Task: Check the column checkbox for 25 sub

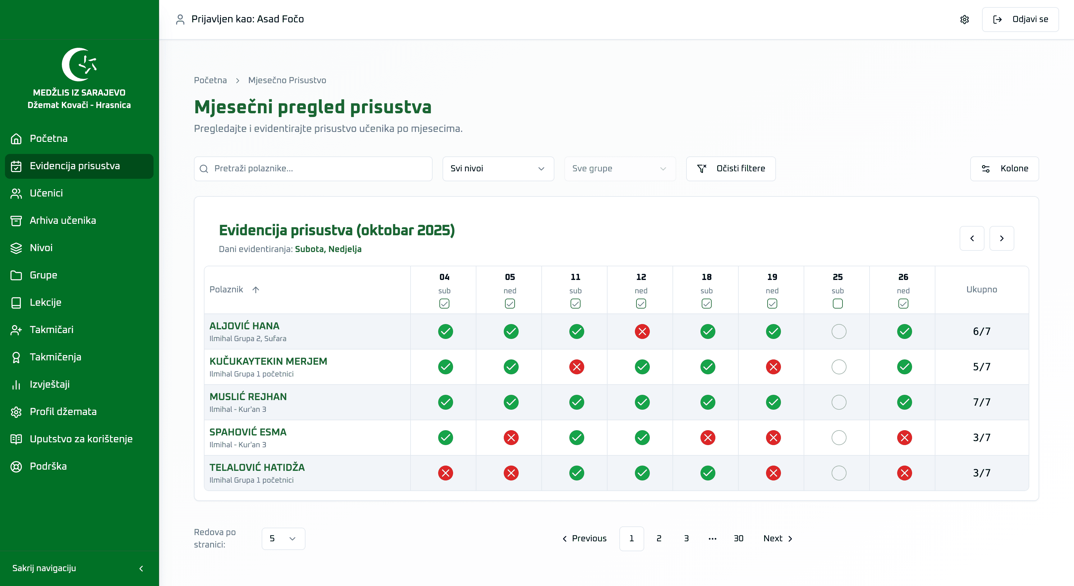Action: (x=838, y=304)
